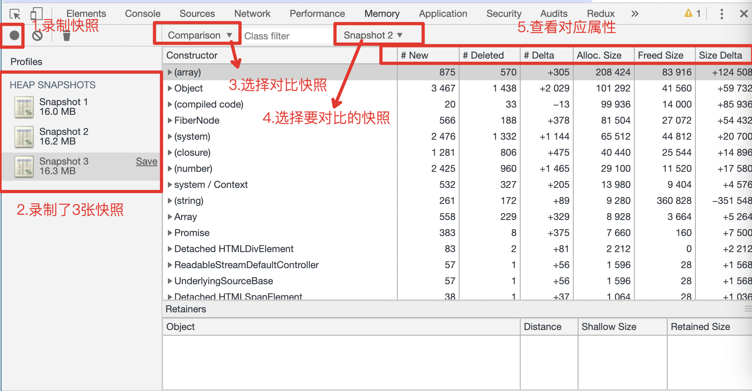This screenshot has width=752, height=391.
Task: Click the Distance column header
Action: click(549, 327)
